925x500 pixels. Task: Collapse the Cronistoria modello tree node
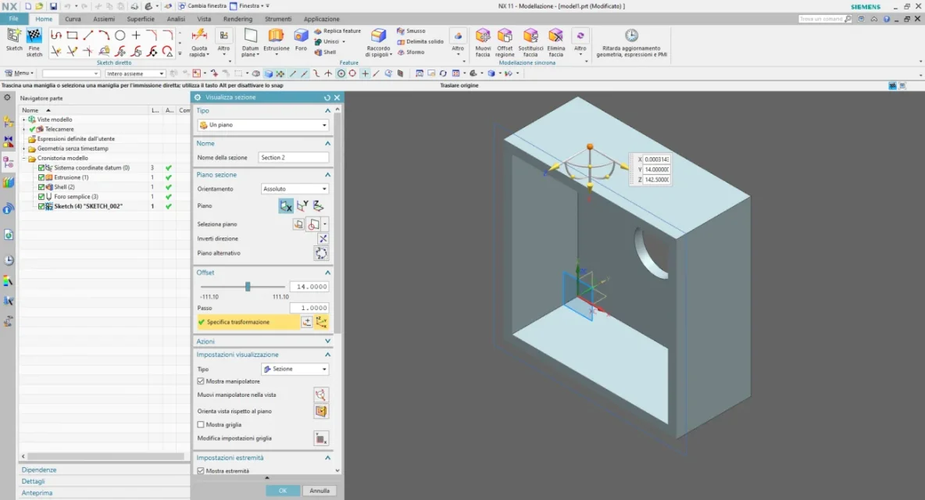[x=24, y=158]
